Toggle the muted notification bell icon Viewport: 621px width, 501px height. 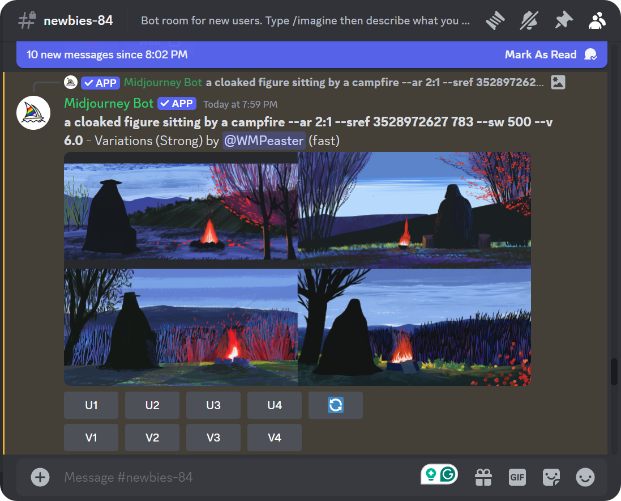pos(529,21)
